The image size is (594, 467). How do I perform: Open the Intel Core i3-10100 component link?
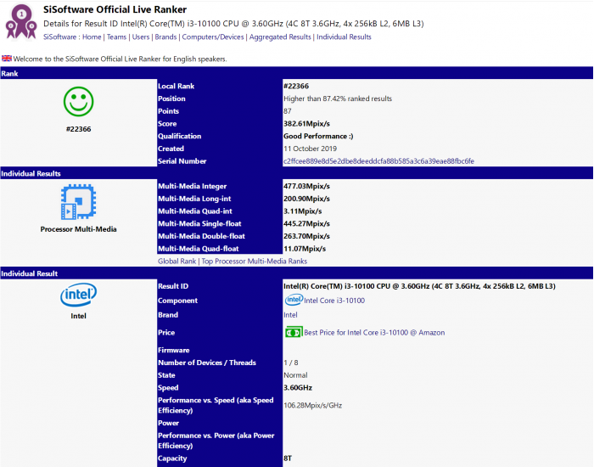point(334,301)
